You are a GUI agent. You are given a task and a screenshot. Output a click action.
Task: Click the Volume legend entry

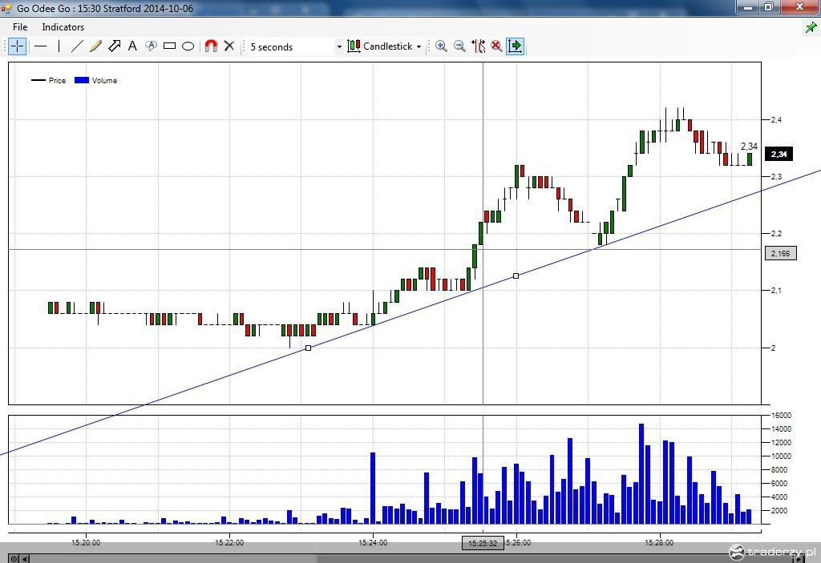(x=96, y=80)
